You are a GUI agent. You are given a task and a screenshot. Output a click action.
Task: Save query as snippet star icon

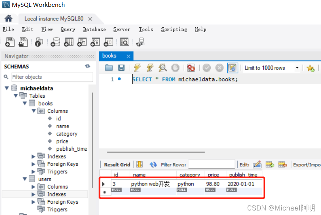click(310, 68)
